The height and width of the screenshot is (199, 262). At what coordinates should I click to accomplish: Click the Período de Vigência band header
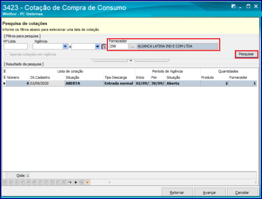coord(167,71)
